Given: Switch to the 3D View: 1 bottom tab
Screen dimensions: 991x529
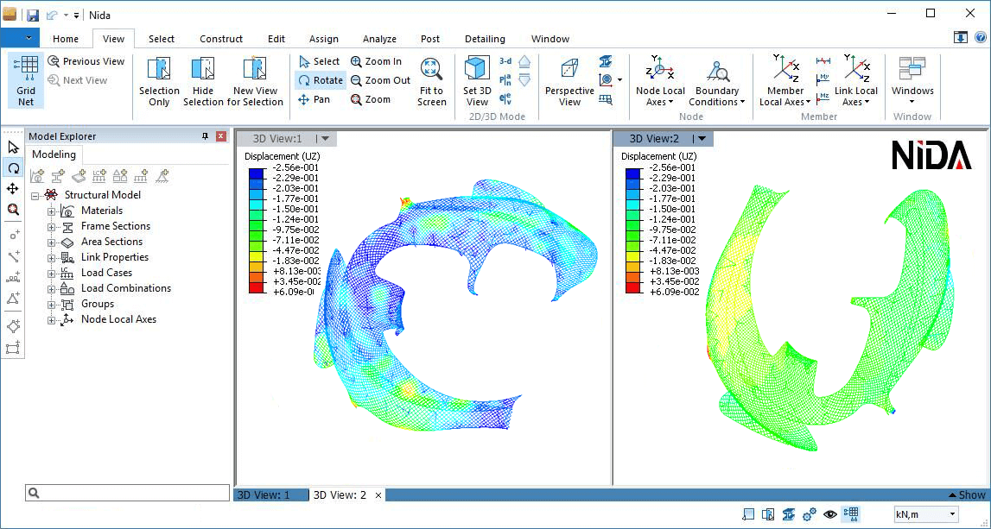Looking at the screenshot, I should tap(272, 494).
